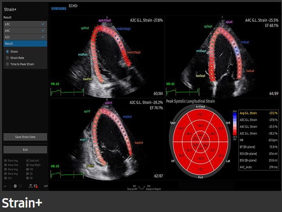Click the A3C view ECG trace
This screenshot has height=212, width=282.
coord(67,92)
